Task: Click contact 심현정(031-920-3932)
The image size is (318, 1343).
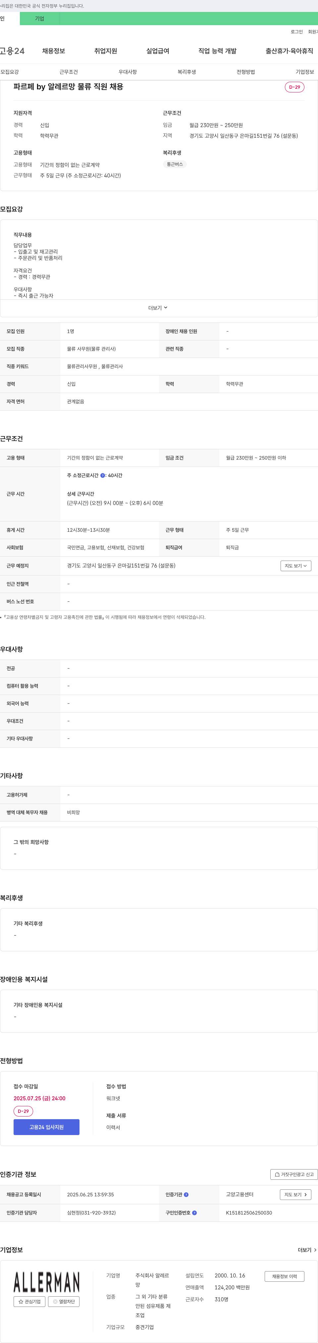Action: [x=91, y=1213]
